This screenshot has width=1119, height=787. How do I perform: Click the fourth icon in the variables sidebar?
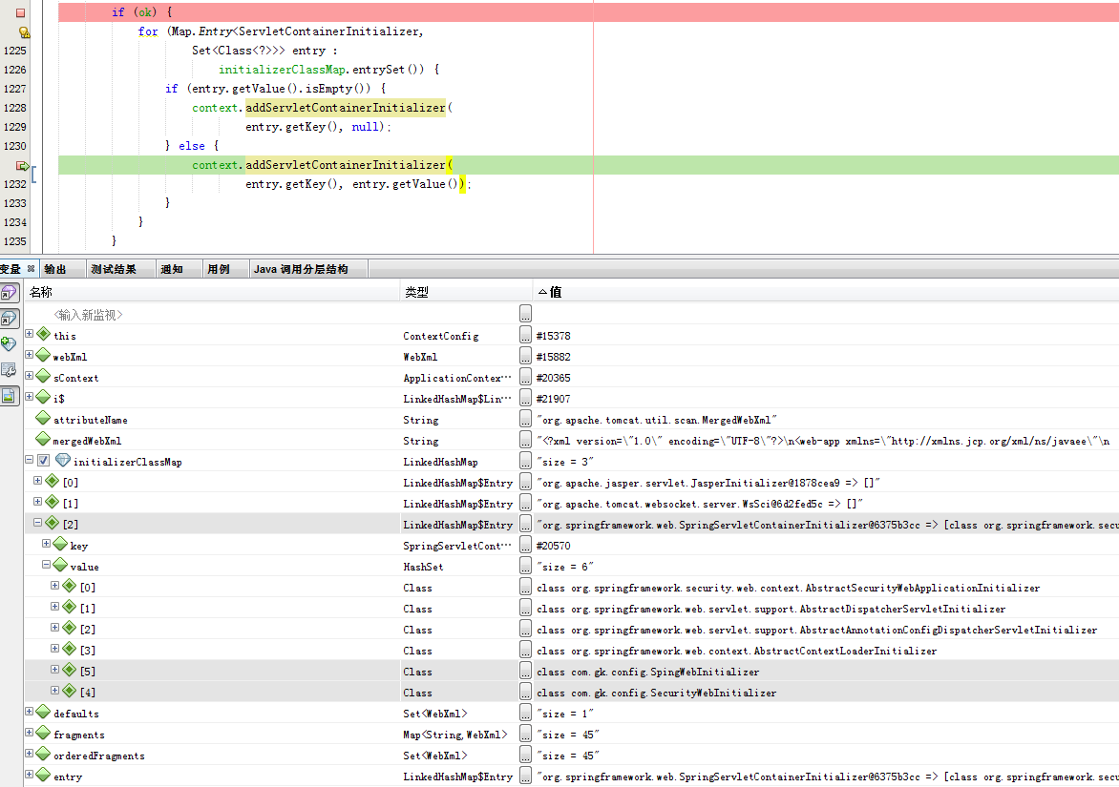[9, 370]
